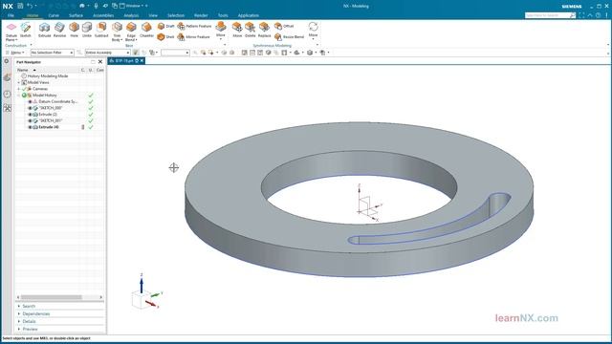Open the File menu tab

(x=11, y=15)
